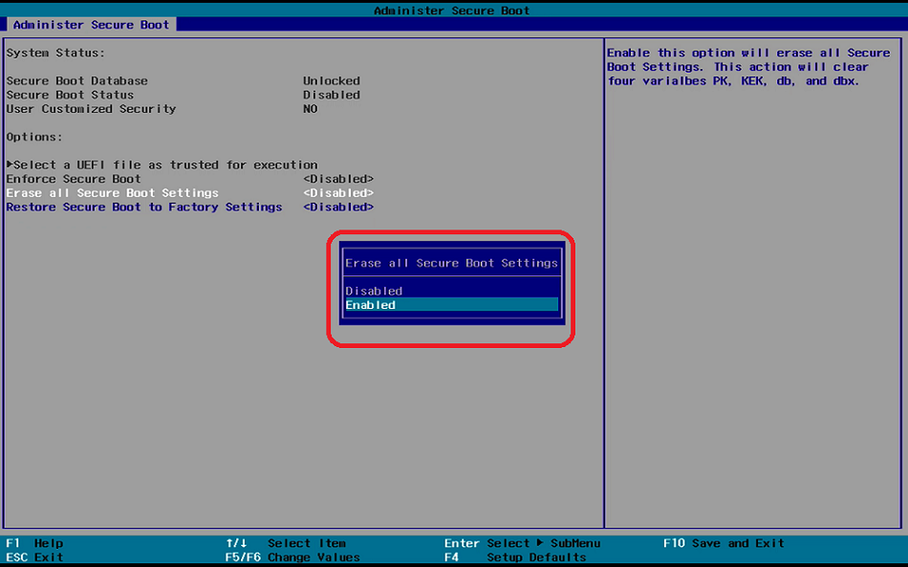
Task: Open Erase all Secure Boot Settings value
Action: [338, 193]
